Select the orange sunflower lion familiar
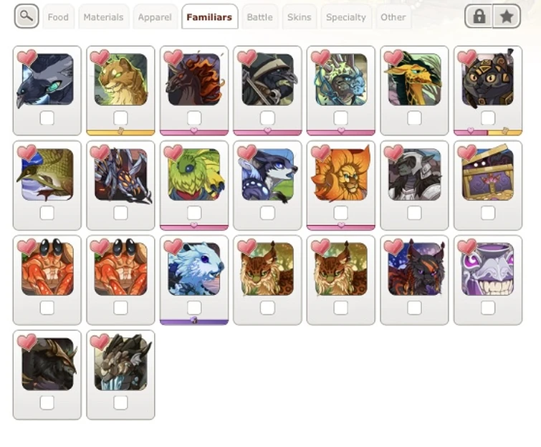The width and height of the screenshot is (541, 447). [340, 174]
